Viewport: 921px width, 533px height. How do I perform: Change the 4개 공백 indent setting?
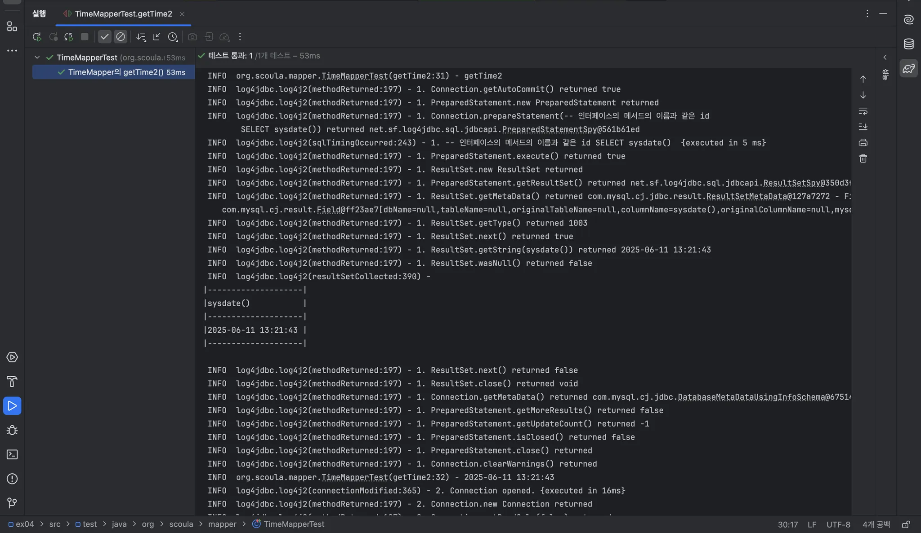point(876,524)
